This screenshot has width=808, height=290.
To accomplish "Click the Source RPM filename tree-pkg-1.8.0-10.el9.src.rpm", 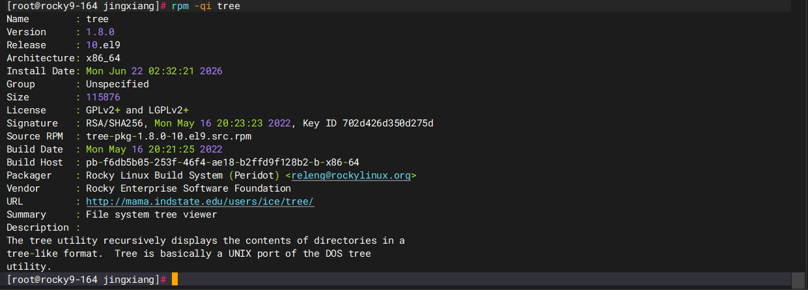I will click(x=168, y=136).
